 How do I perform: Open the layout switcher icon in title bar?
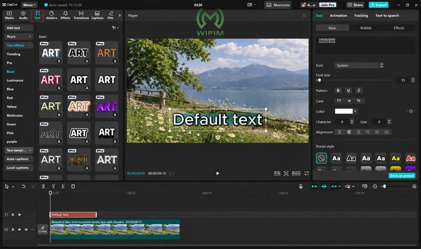(x=249, y=5)
